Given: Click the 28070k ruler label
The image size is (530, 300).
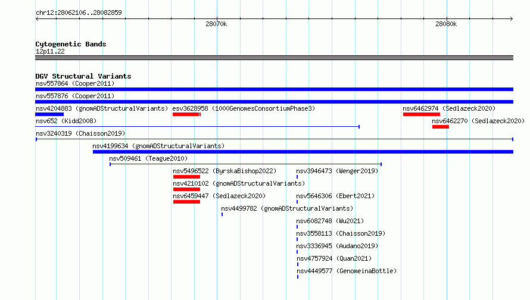Looking at the screenshot, I should (x=216, y=24).
